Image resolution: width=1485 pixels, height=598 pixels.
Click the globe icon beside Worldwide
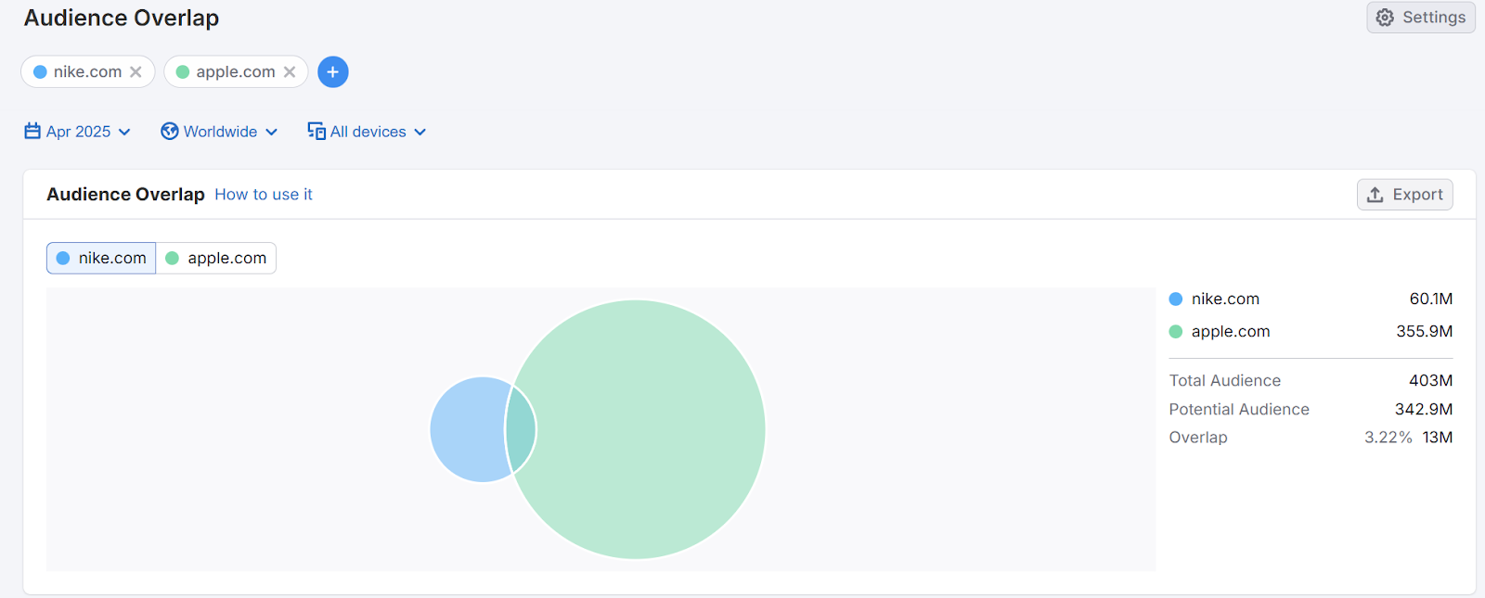pos(170,132)
